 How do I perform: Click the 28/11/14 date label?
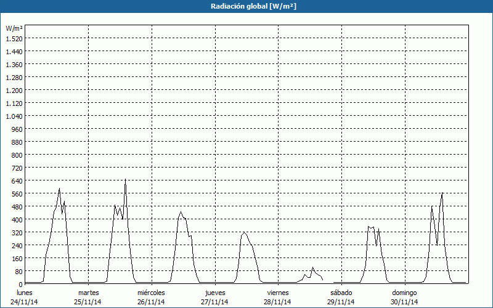(x=278, y=302)
